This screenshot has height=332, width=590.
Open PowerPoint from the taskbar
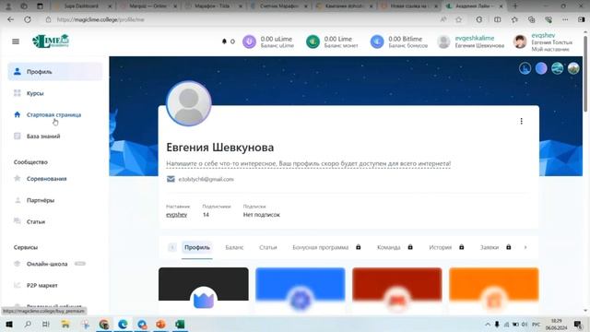coord(160,325)
